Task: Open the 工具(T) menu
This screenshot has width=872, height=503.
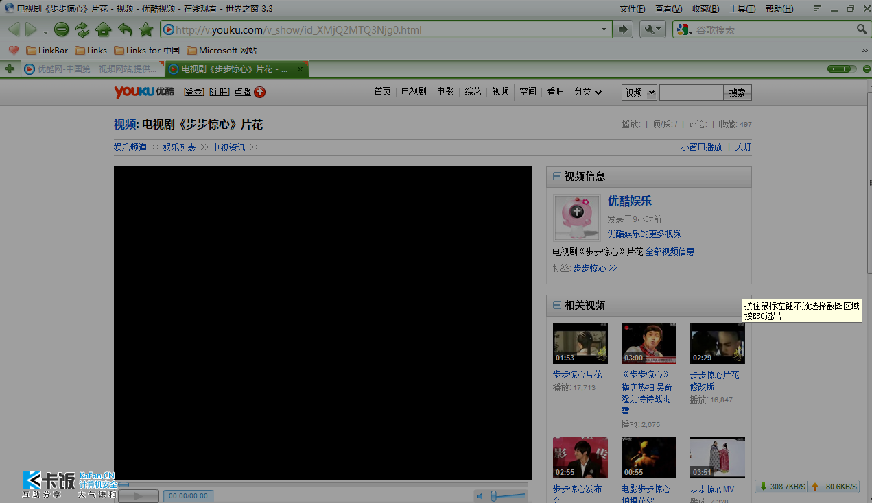Action: [x=742, y=9]
